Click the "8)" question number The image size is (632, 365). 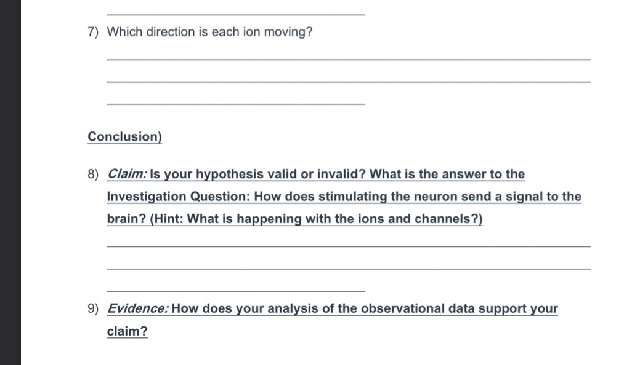[93, 175]
